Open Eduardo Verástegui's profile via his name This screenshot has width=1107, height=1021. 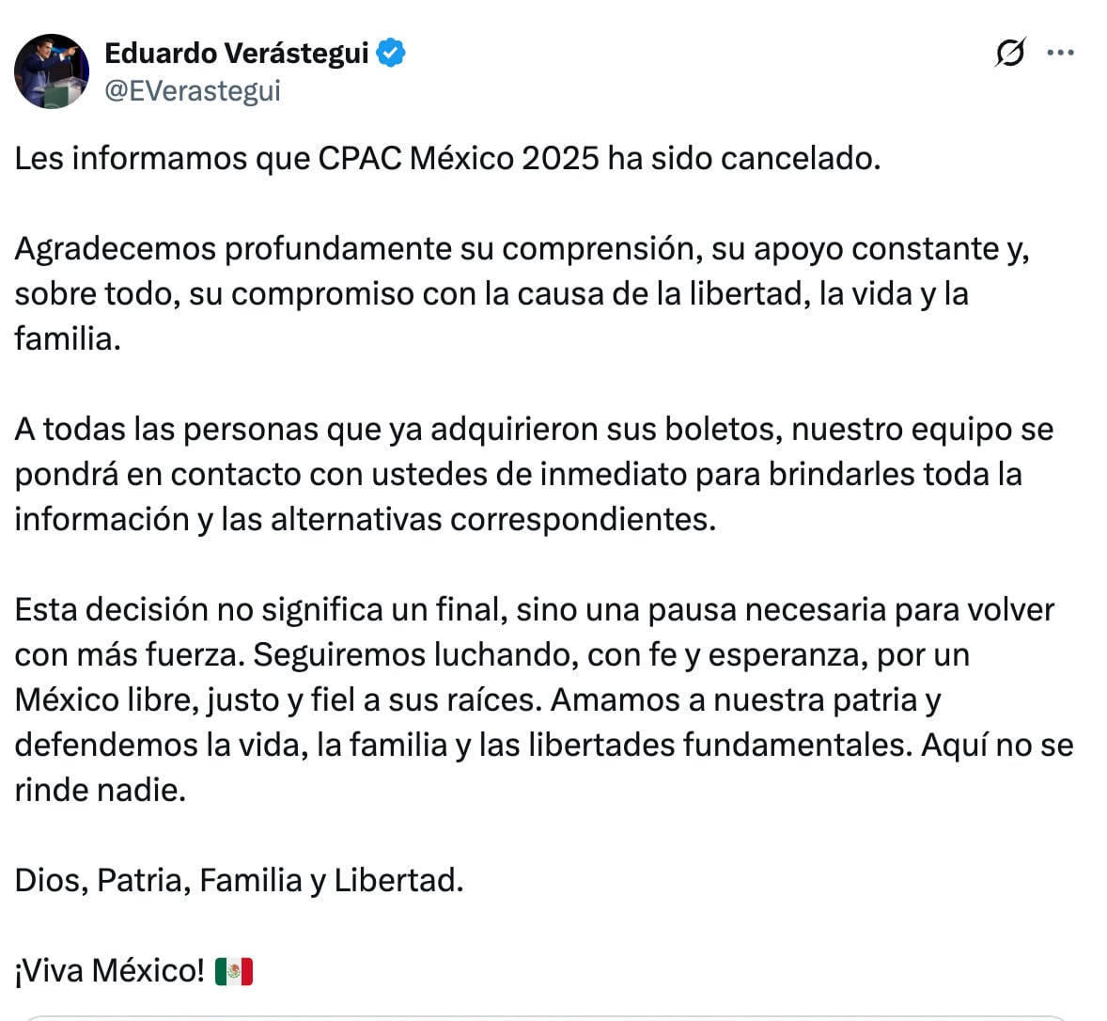click(238, 54)
